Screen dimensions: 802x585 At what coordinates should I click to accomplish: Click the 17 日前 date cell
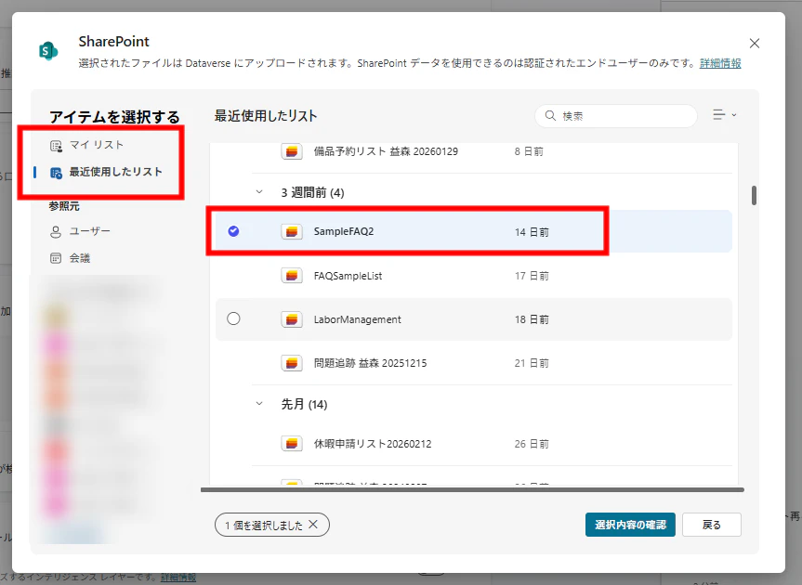(532, 276)
